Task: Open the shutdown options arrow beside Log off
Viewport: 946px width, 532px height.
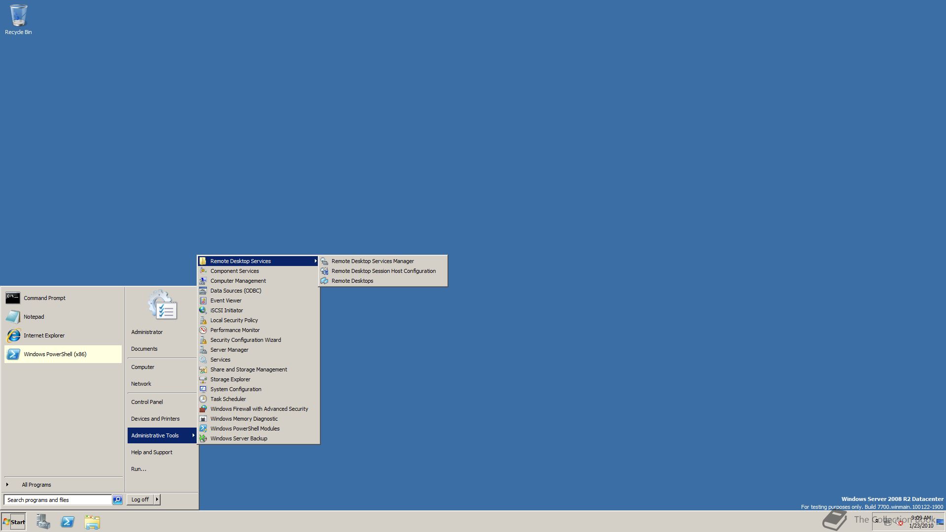Action: point(157,499)
